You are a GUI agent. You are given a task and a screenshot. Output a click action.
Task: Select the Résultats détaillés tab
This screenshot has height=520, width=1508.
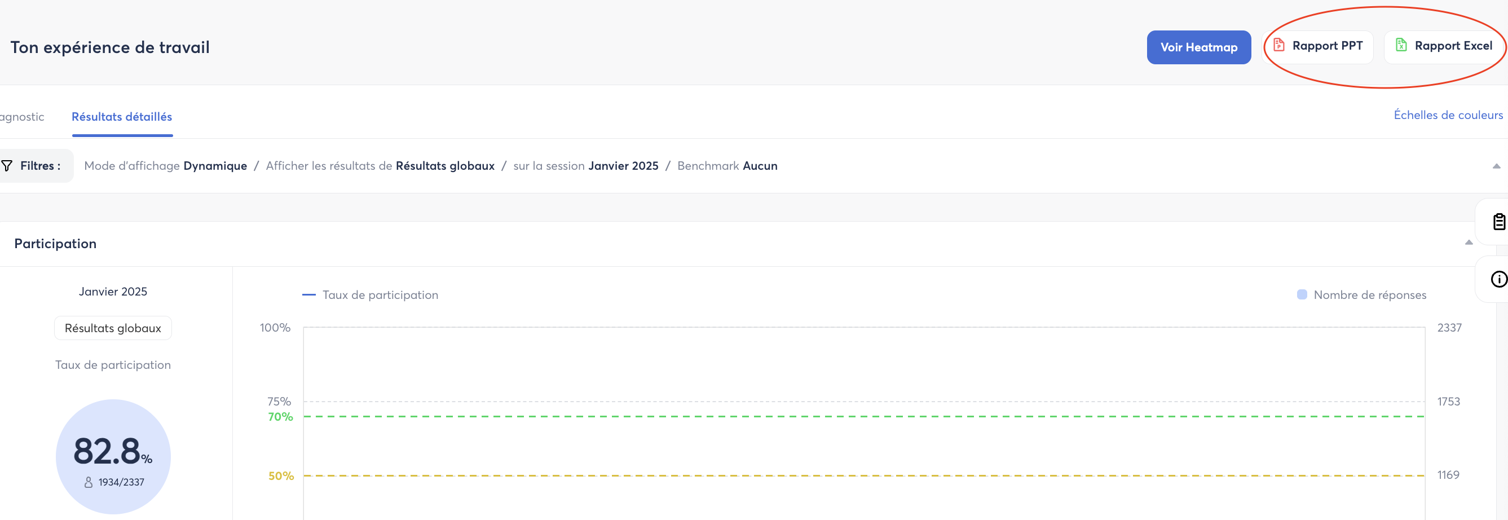click(x=122, y=117)
